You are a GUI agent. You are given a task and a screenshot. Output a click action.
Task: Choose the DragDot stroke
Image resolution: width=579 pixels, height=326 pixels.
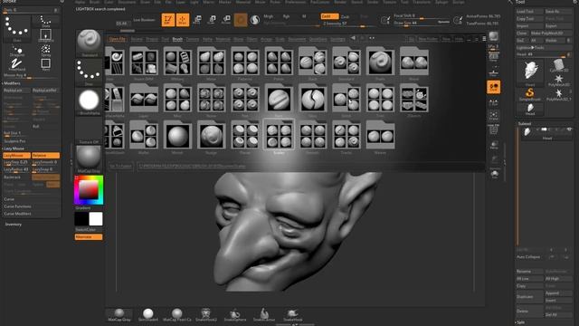tap(16, 51)
